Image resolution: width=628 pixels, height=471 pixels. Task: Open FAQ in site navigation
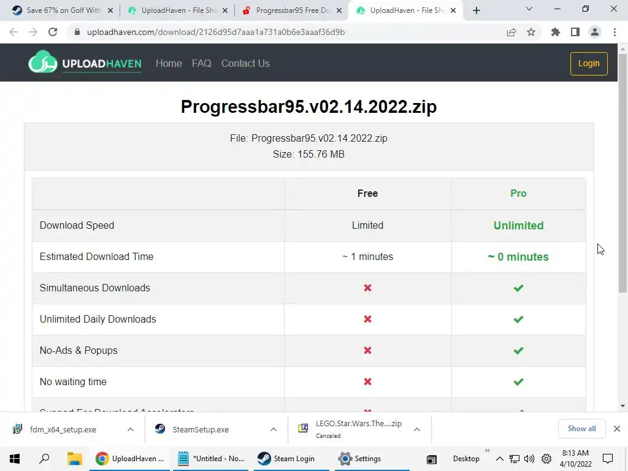point(201,63)
